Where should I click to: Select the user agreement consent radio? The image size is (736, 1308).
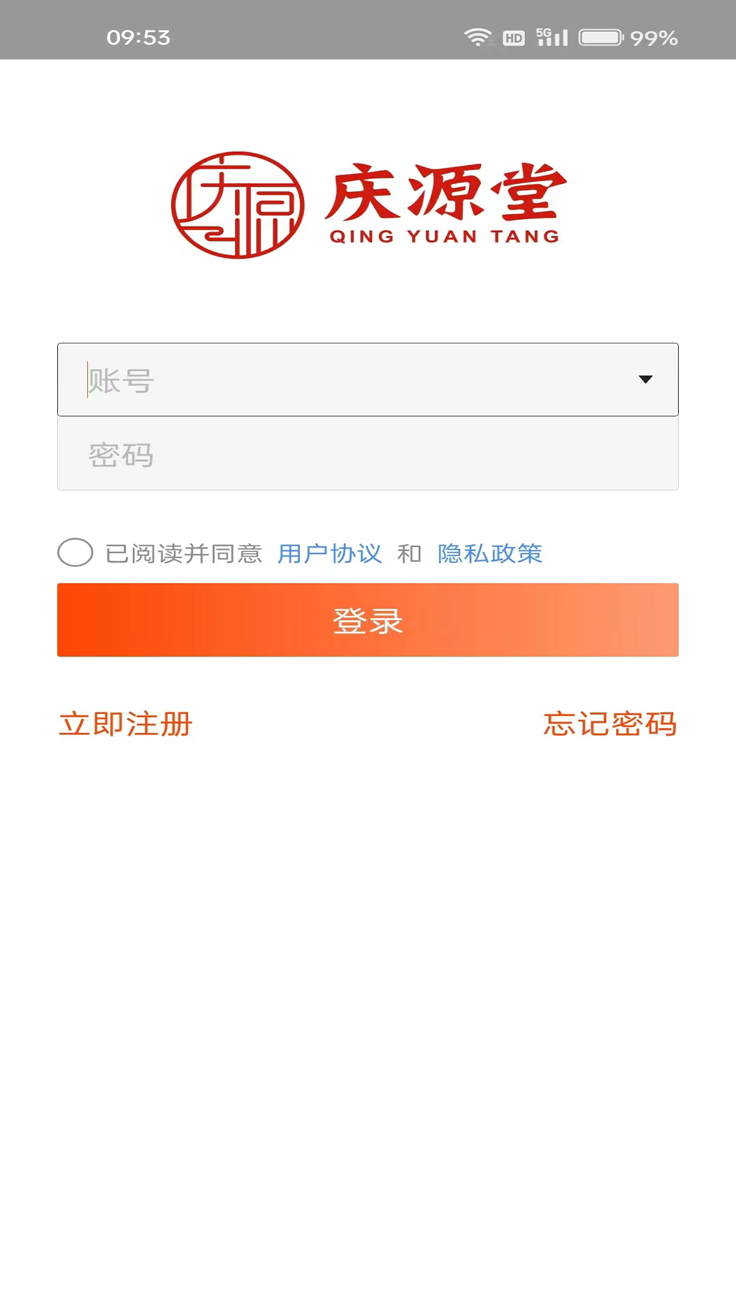pos(75,553)
